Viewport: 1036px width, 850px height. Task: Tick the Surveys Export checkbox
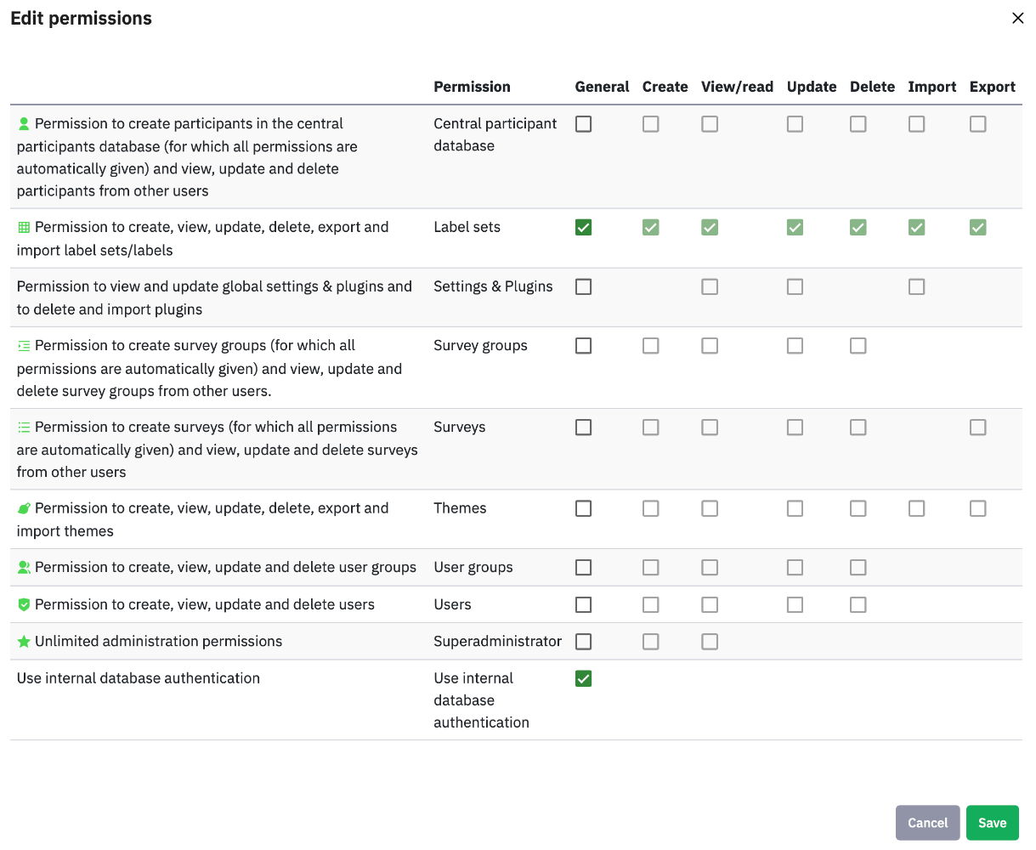click(978, 427)
